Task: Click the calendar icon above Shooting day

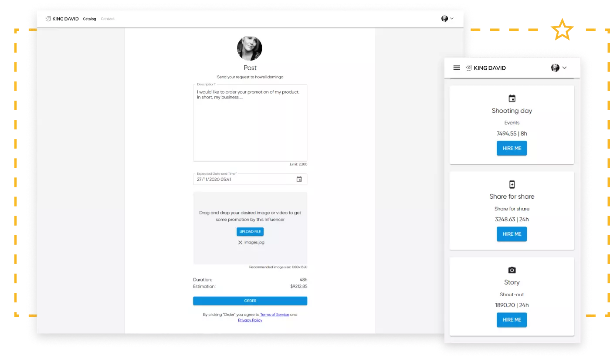Action: click(x=512, y=98)
